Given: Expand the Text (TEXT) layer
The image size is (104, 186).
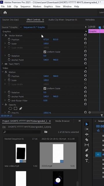Looking at the screenshot, I should click(x=2, y=64).
